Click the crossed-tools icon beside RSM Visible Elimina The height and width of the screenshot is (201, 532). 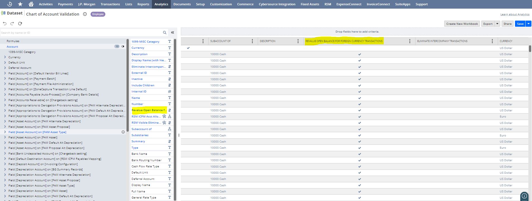pos(164,122)
